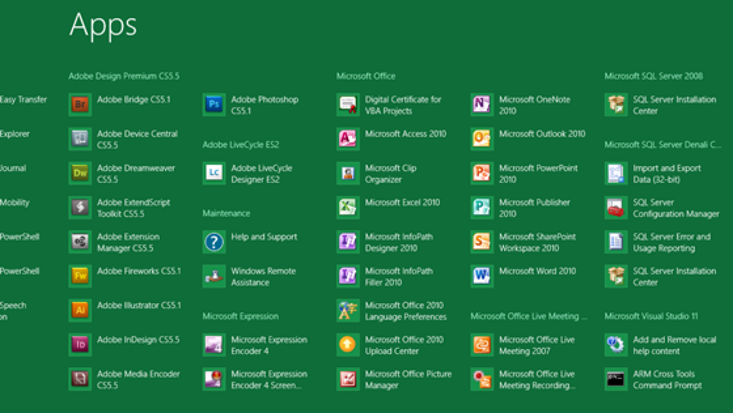Open SQL Server Installation Center under SQL Server Denali
This screenshot has height=413, width=733.
661,276
